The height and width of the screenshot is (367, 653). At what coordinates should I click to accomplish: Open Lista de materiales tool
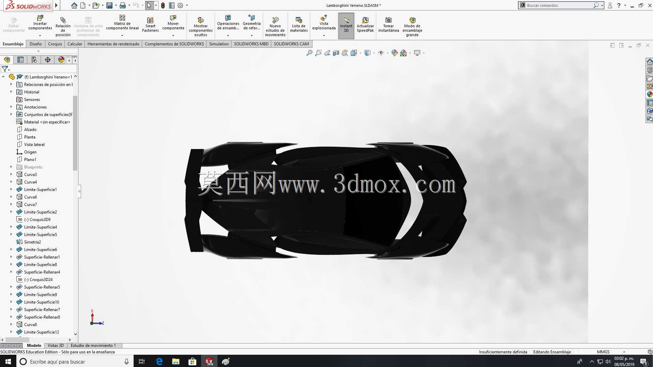click(x=299, y=25)
